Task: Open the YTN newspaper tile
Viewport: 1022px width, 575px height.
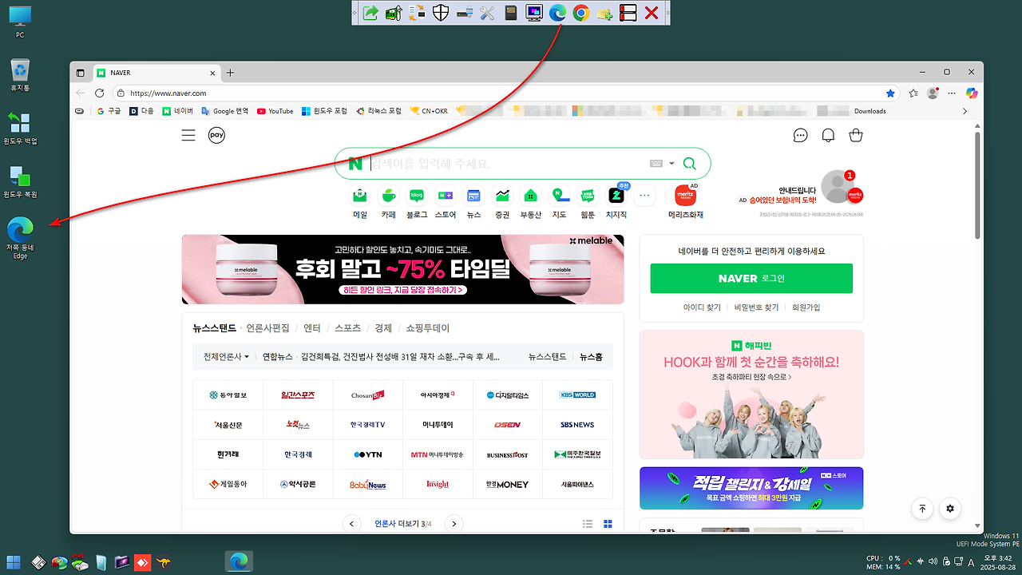Action: point(368,454)
